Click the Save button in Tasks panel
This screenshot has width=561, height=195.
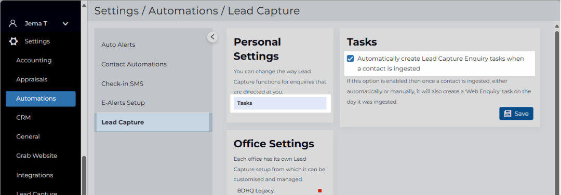pos(516,114)
